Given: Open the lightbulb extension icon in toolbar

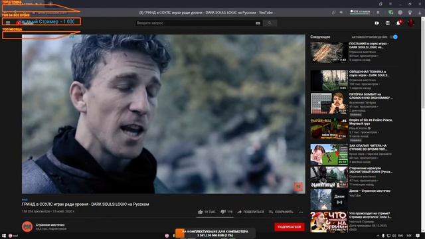Looking at the screenshot, I should pyautogui.click(x=410, y=12).
